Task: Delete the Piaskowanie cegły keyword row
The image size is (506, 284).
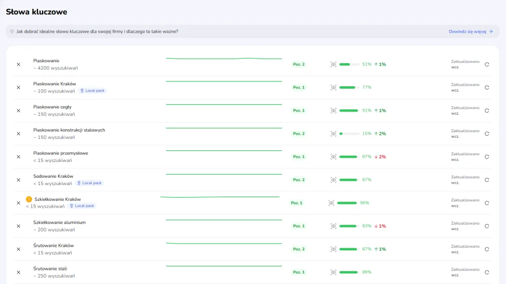Action: point(18,111)
